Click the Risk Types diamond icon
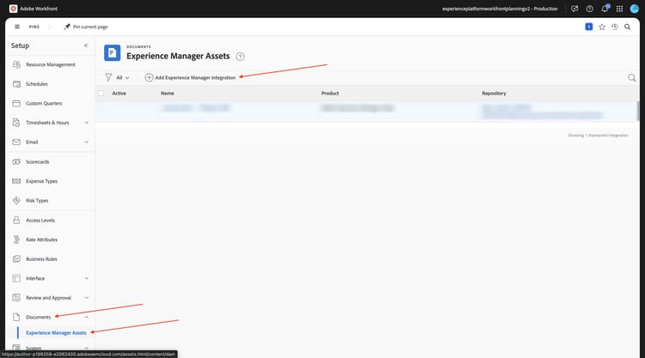This screenshot has height=358, width=645. coord(16,200)
